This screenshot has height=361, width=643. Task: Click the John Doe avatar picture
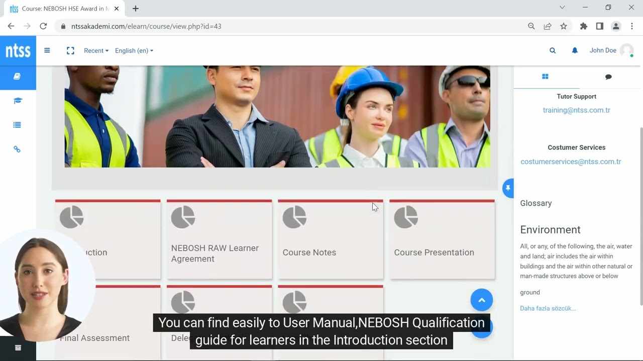click(626, 50)
